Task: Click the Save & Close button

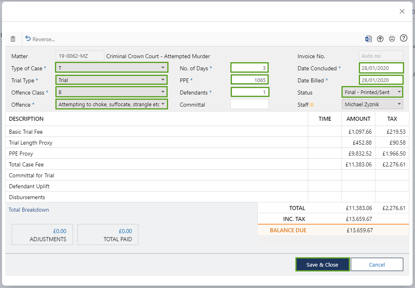Action: tap(322, 265)
